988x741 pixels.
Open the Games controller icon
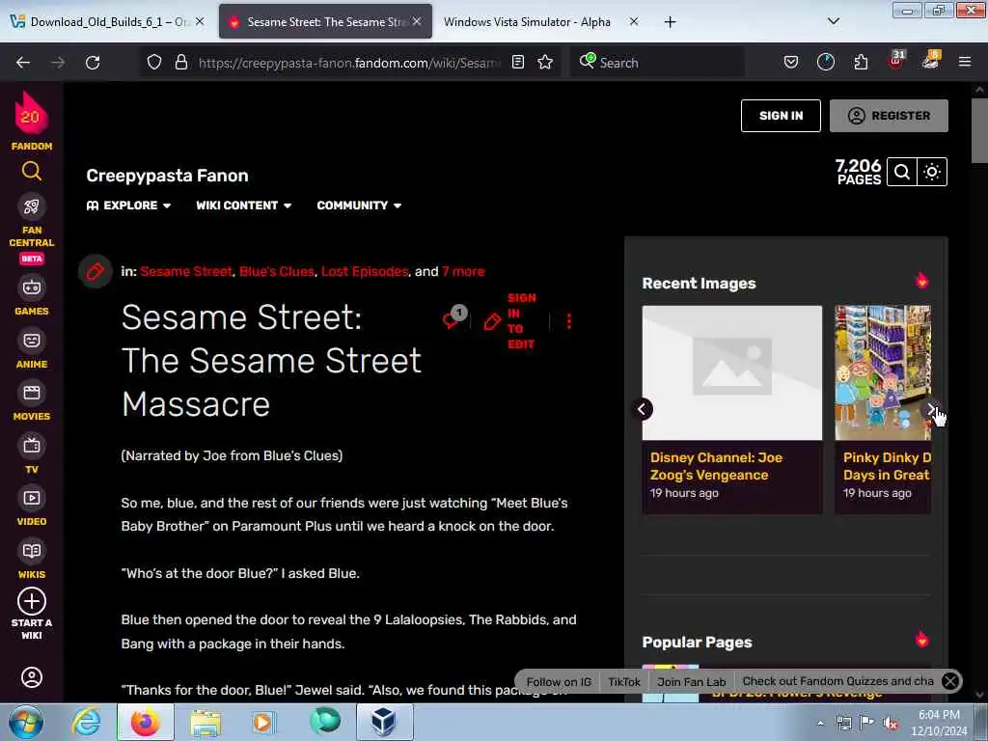point(32,288)
